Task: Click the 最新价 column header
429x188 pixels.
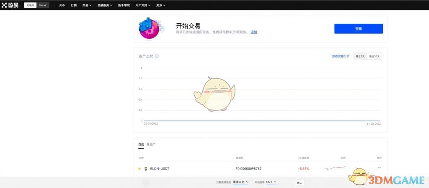Action: 239,158
